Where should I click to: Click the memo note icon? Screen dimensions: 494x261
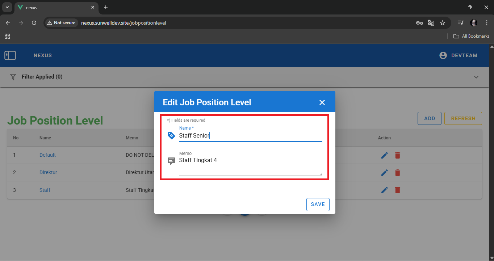pos(172,161)
